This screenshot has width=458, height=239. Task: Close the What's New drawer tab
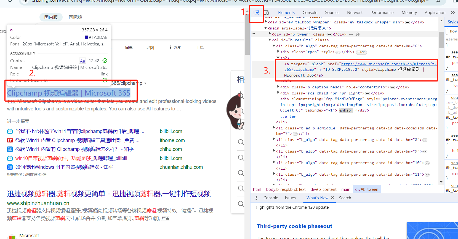pos(332,198)
